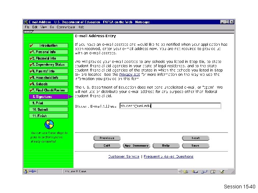Jump to step 1 Personal Info

(x=48, y=52)
